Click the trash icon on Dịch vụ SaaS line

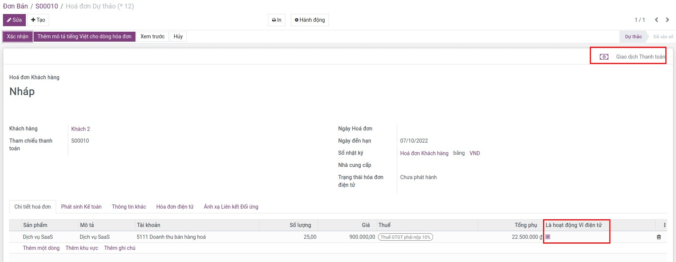pyautogui.click(x=659, y=237)
